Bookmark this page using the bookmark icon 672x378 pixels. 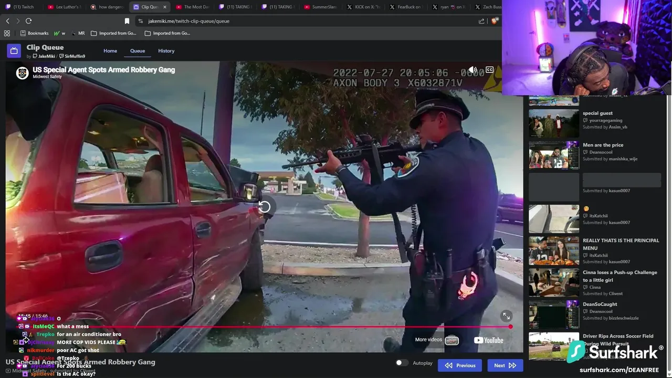pos(127,21)
